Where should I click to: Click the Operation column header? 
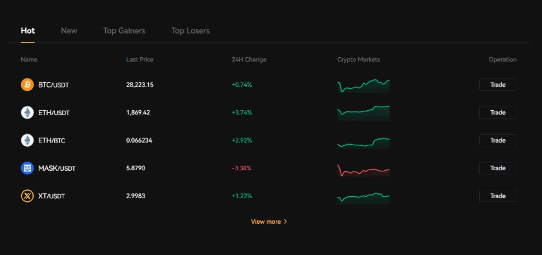click(x=503, y=60)
